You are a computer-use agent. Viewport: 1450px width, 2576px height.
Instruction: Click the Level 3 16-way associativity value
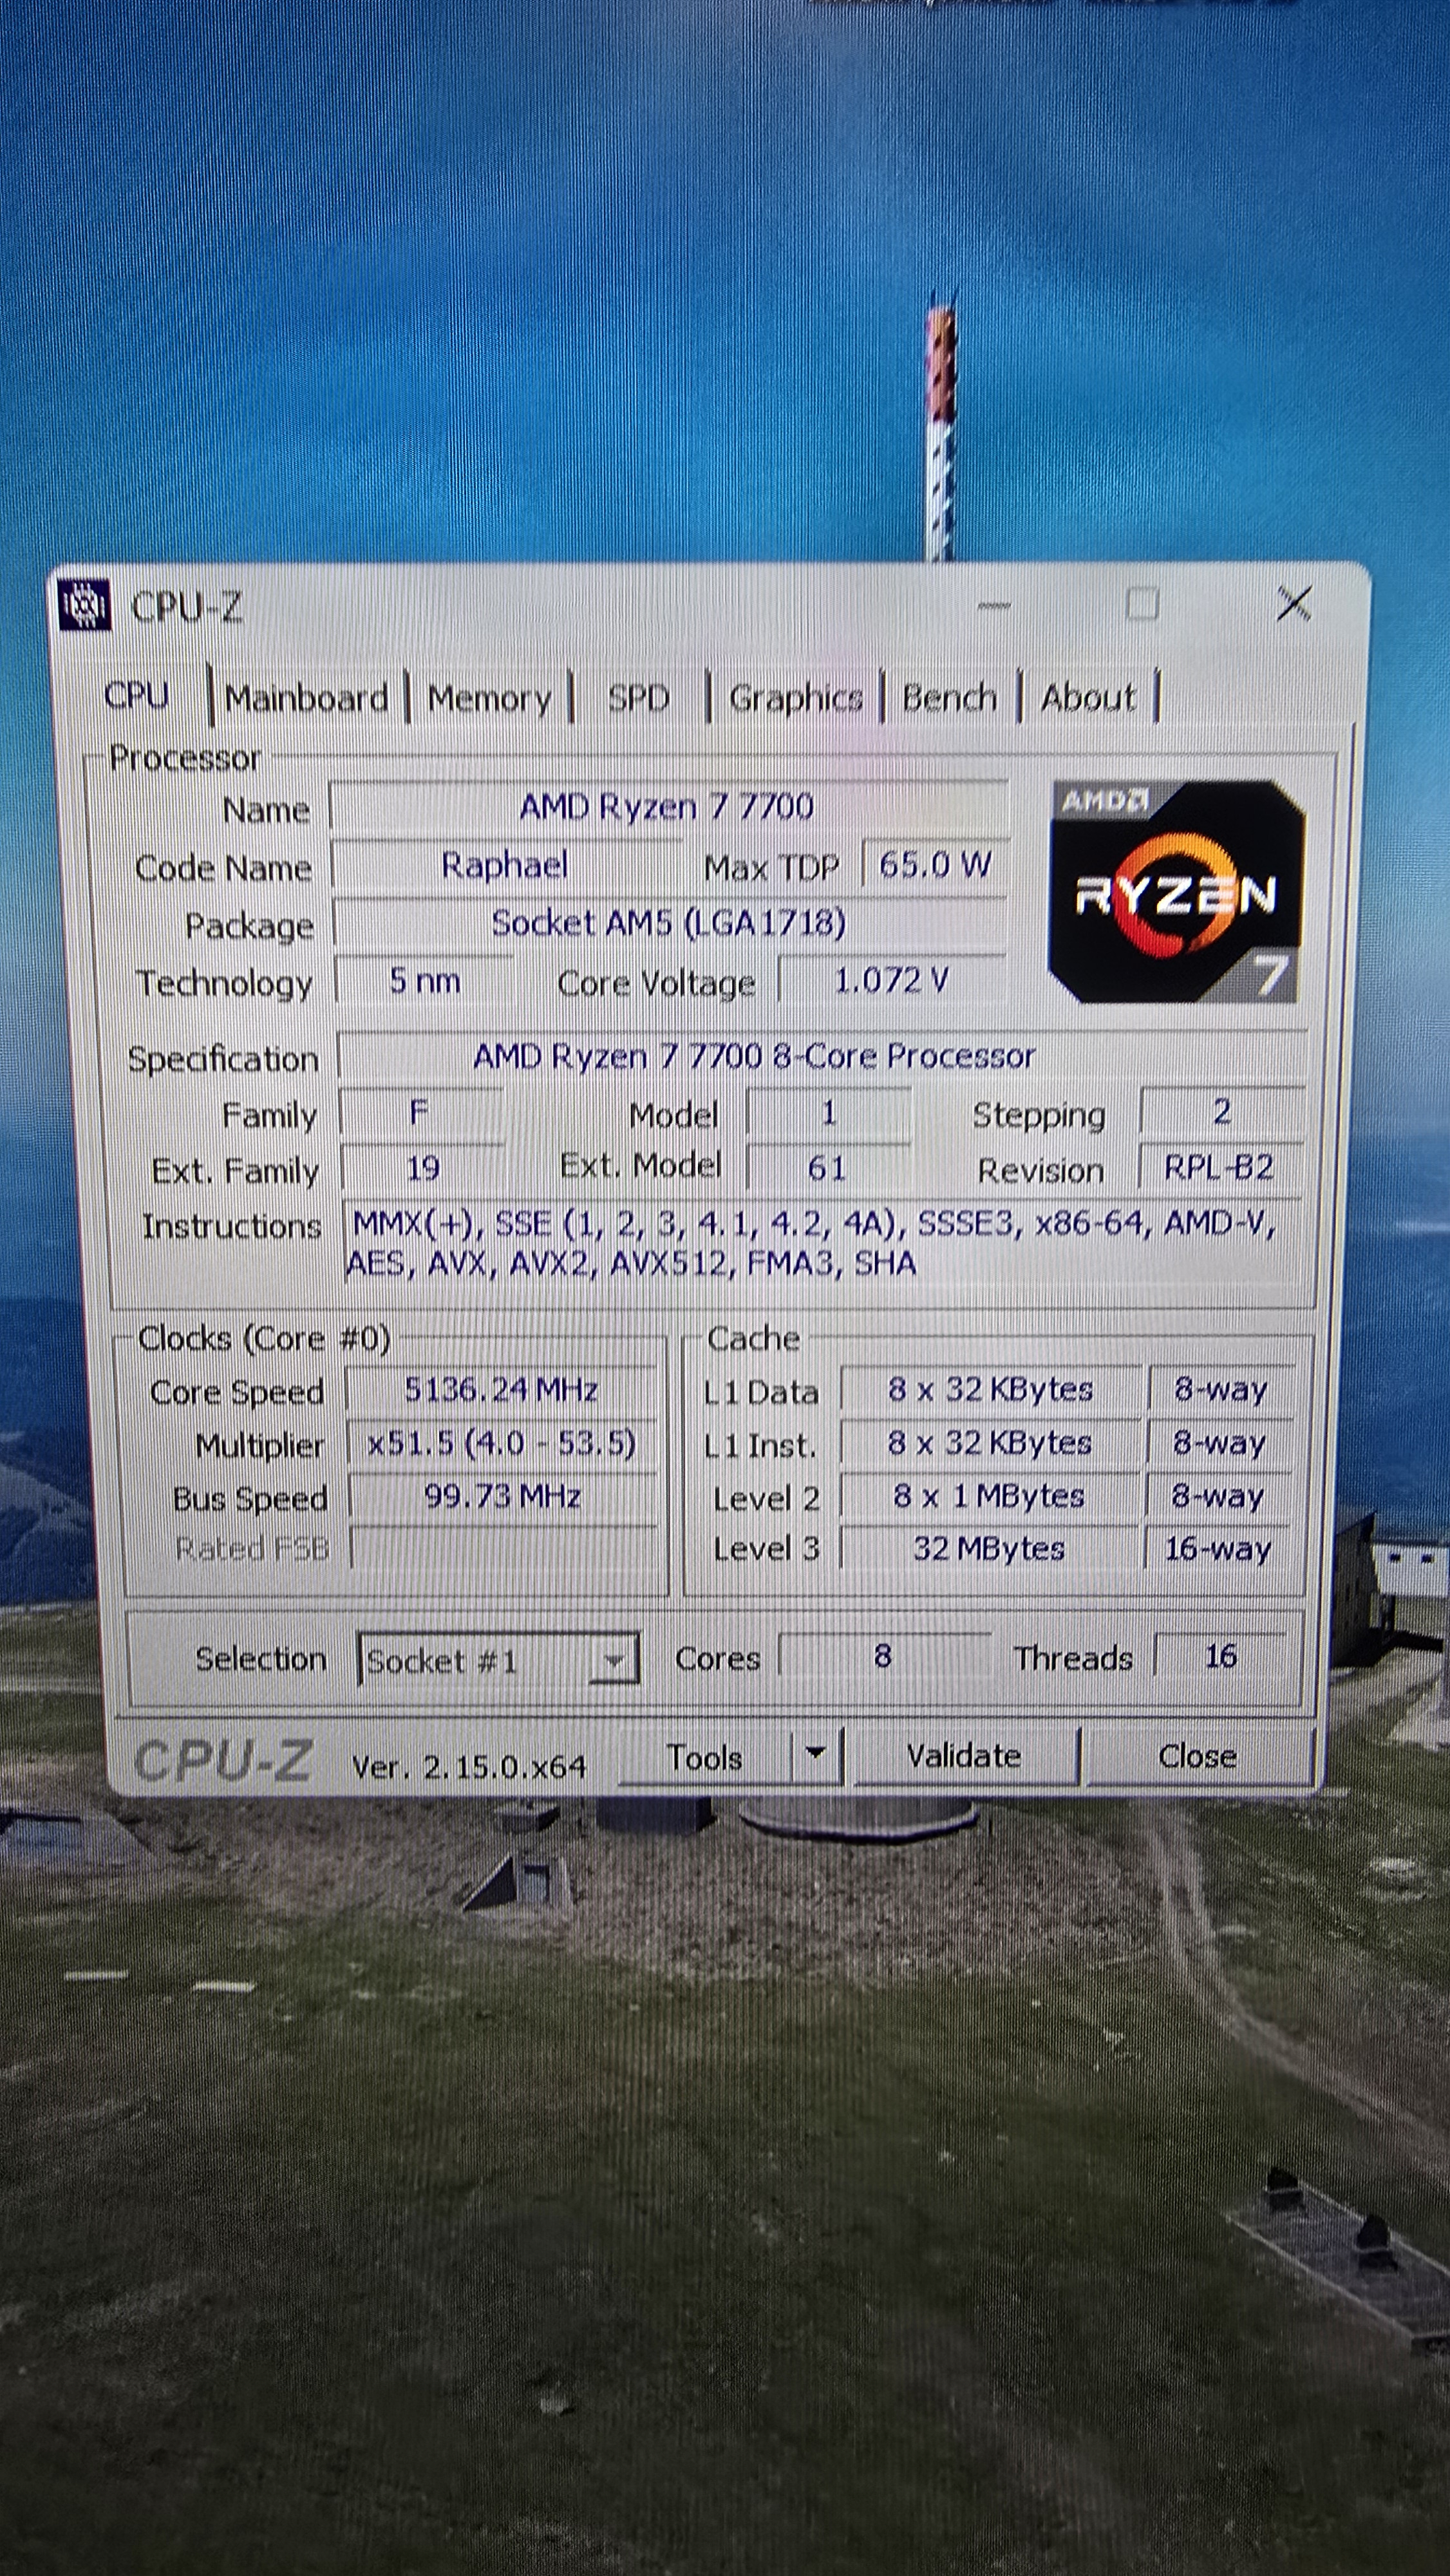(1219, 1548)
